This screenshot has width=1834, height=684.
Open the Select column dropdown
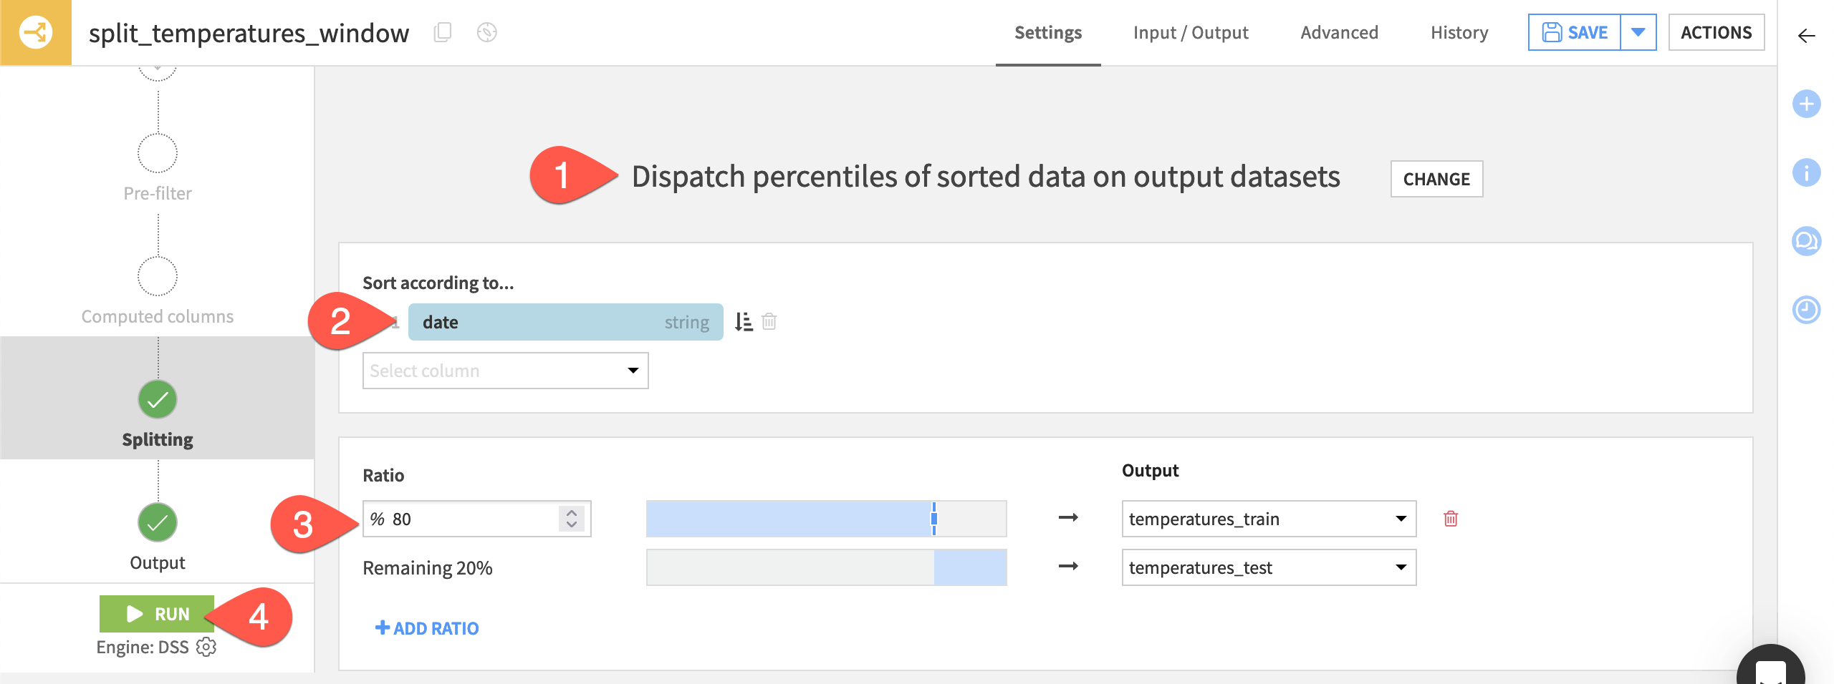click(506, 371)
